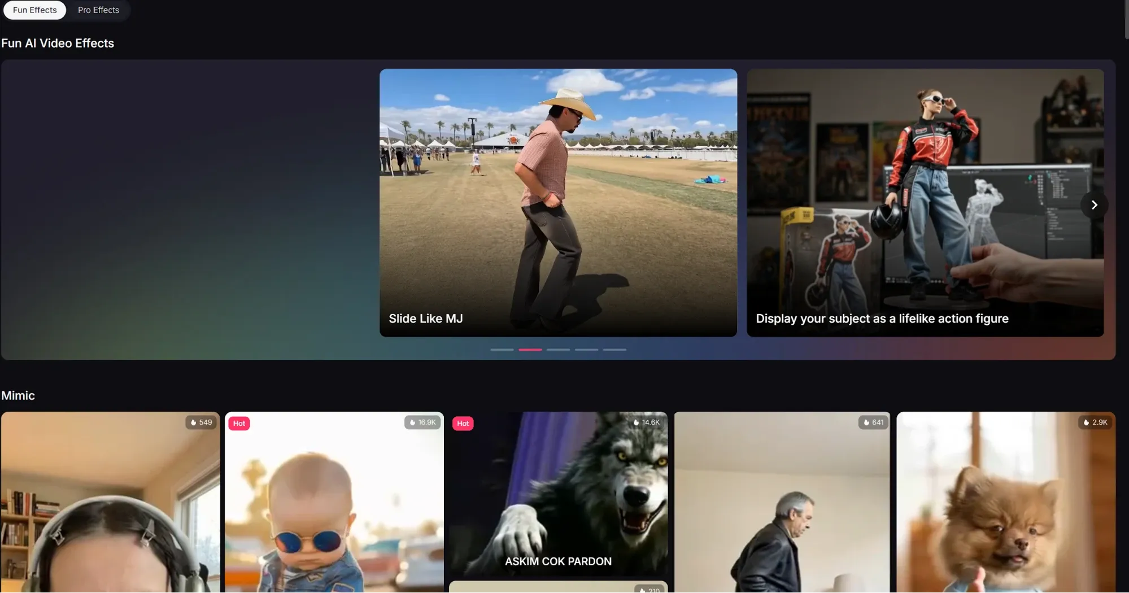Image resolution: width=1129 pixels, height=593 pixels.
Task: Open the lifelike action figure effect card
Action: pos(925,203)
